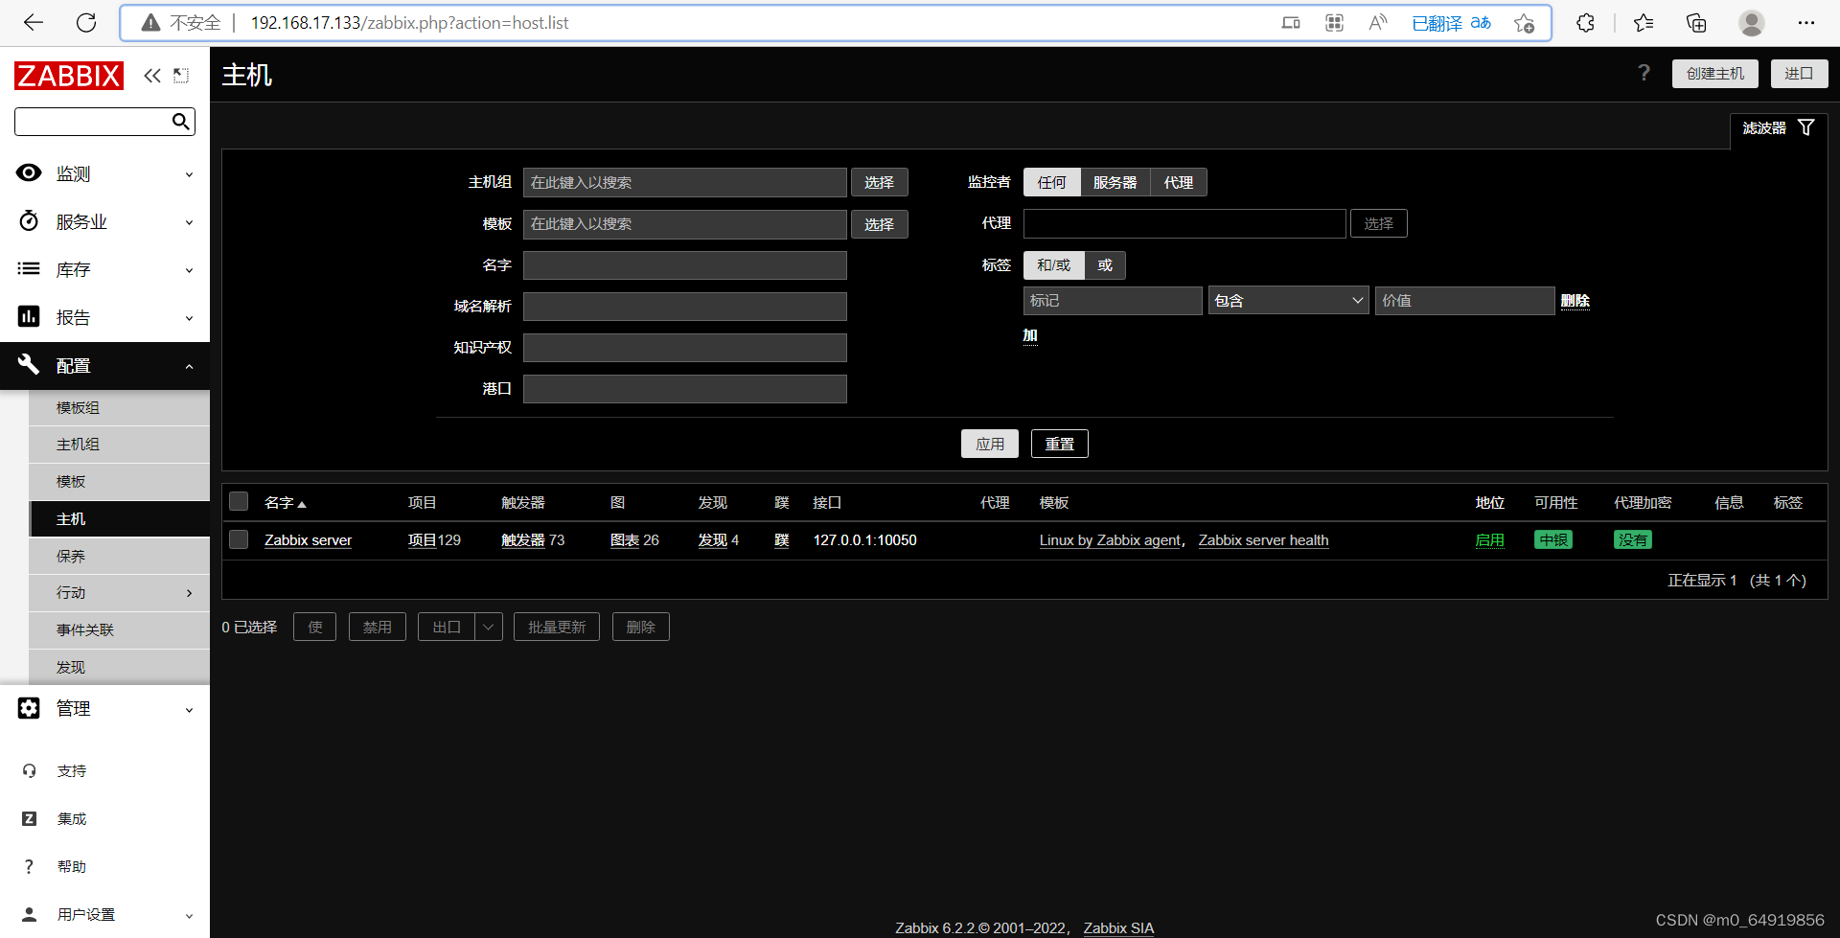Collapse the 配置 menu section
Viewport: 1840px width, 938px height.
point(189,366)
